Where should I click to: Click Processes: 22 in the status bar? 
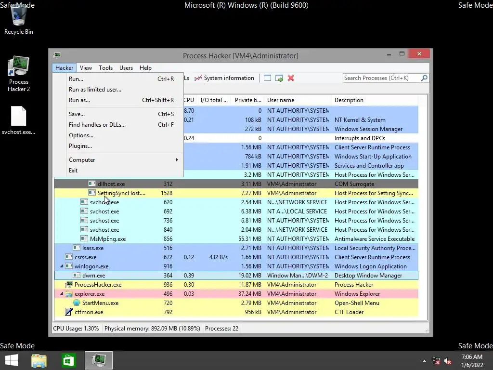221,329
